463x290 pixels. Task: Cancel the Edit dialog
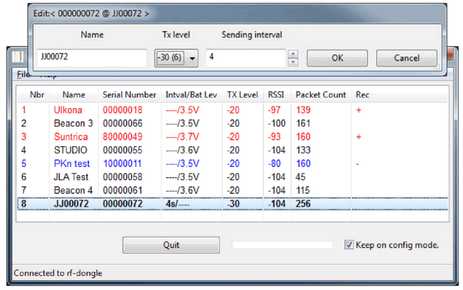[407, 58]
